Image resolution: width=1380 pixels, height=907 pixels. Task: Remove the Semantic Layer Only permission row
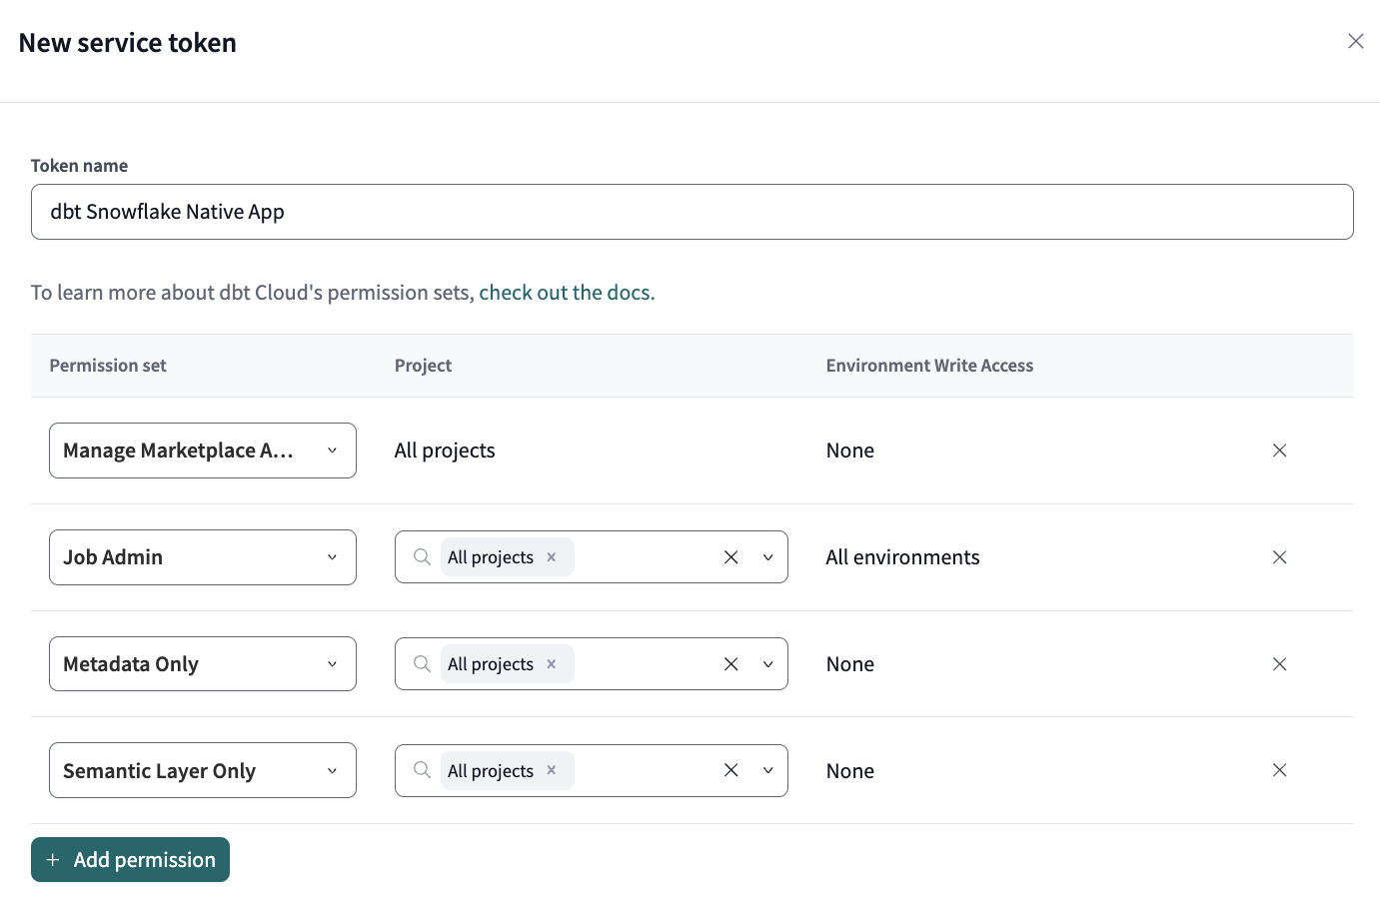click(1279, 770)
